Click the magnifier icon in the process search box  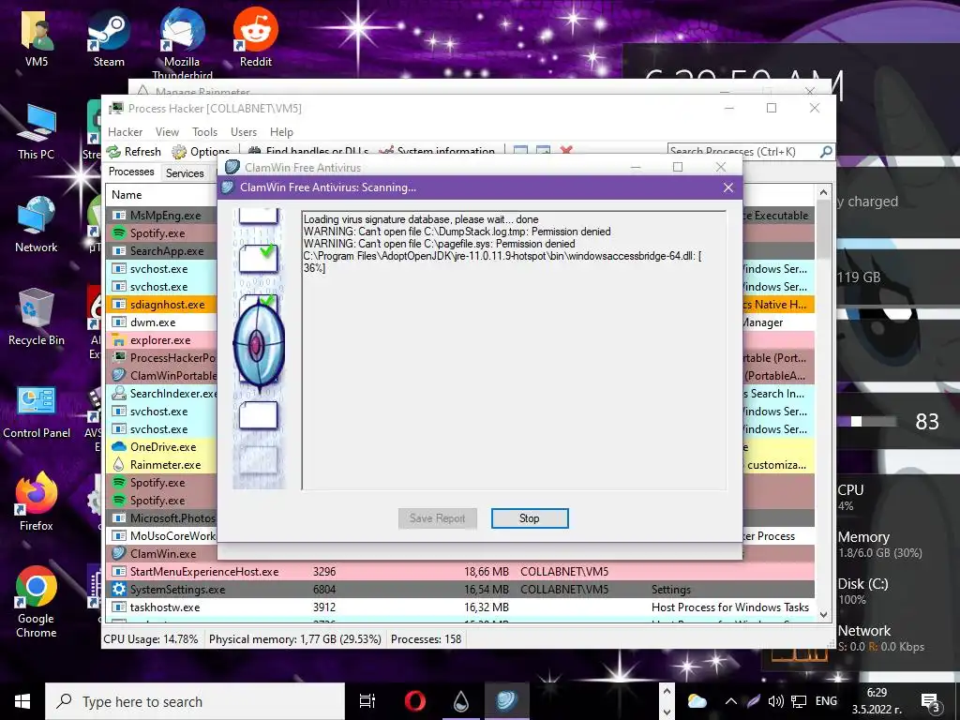click(826, 151)
